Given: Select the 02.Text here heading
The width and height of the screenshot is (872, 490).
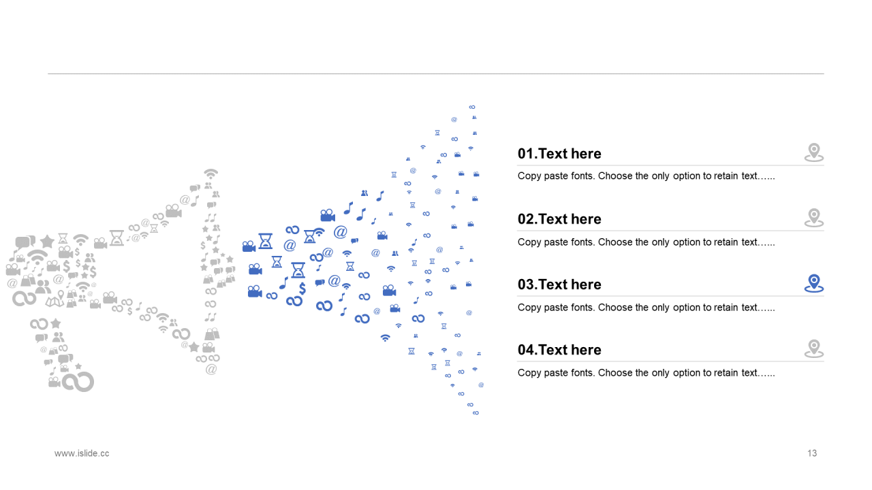Looking at the screenshot, I should [559, 219].
